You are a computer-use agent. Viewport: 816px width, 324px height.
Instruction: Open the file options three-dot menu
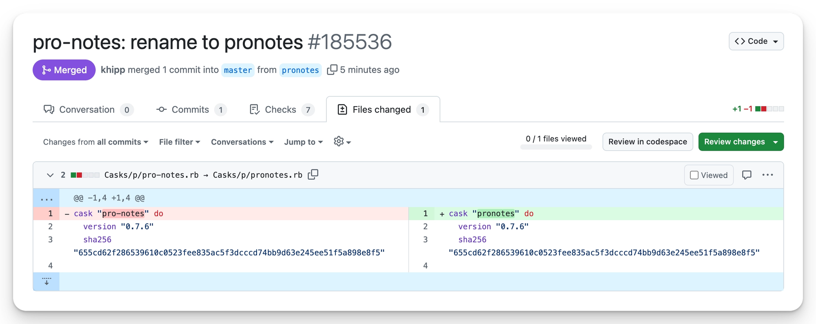click(767, 175)
